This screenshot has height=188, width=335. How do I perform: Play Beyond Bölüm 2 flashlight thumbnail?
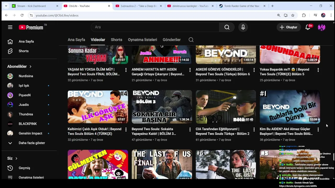pyautogui.click(x=226, y=107)
